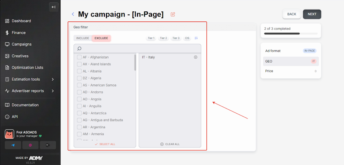Viewport: 344px width, 165px height.
Task: Switch geo filter to INCLUDE mode
Action: [83, 38]
